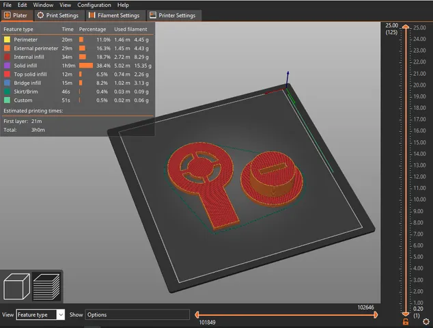Toggle Custom light green swatch
The image size is (433, 328).
pos(8,100)
